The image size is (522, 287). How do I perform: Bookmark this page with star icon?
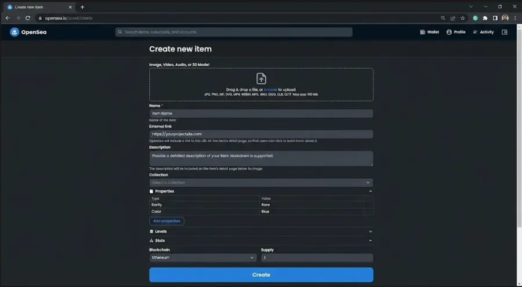coord(463,18)
